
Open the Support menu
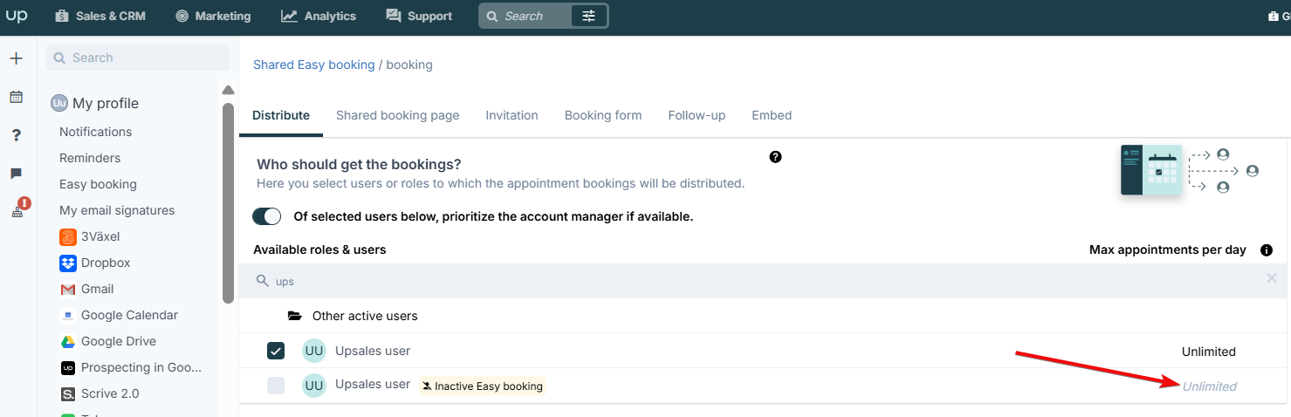click(x=419, y=16)
